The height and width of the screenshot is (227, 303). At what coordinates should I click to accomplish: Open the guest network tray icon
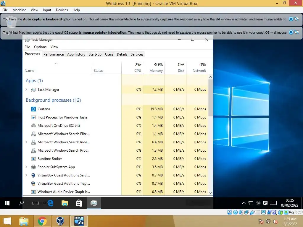(x=251, y=203)
